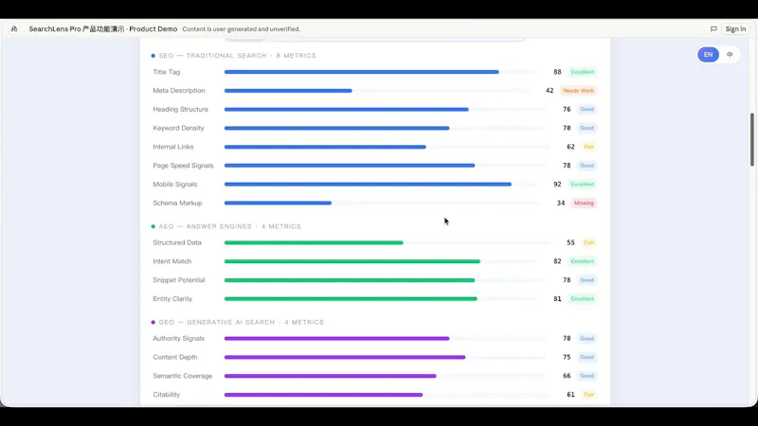Image resolution: width=758 pixels, height=426 pixels.
Task: Click the score 82 for Intent Match
Action: 557,261
